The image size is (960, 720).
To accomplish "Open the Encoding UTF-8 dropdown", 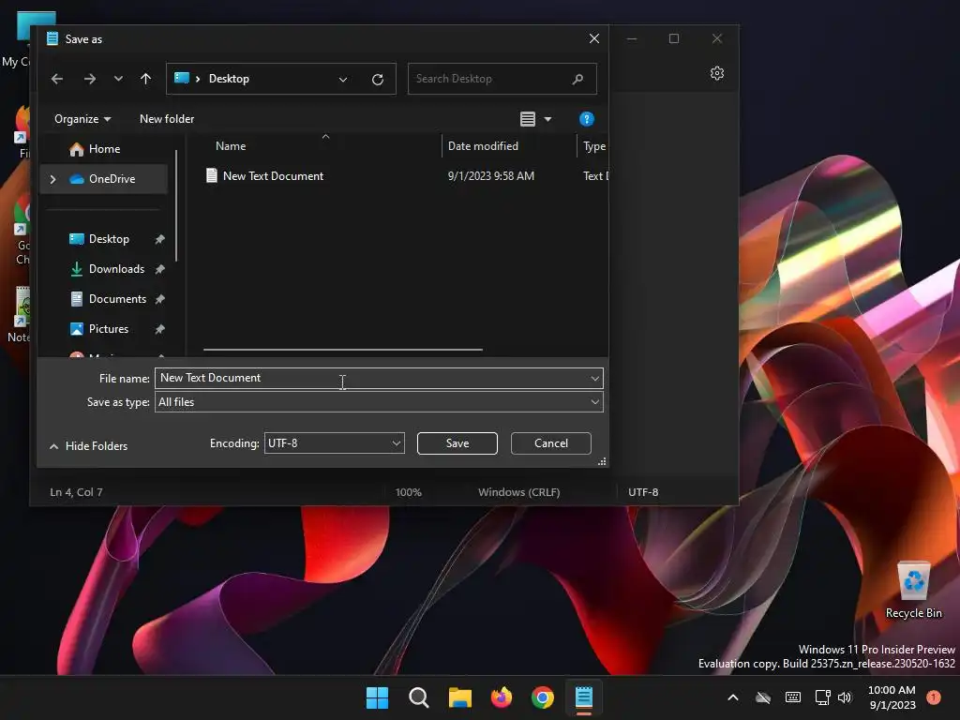I will click(x=335, y=443).
